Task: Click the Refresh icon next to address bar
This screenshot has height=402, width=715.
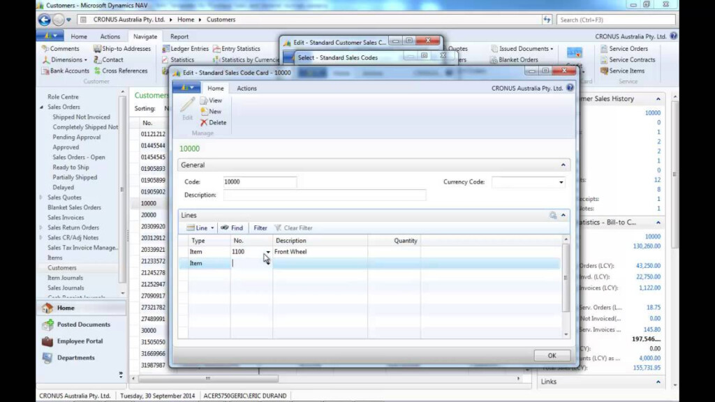Action: point(547,20)
